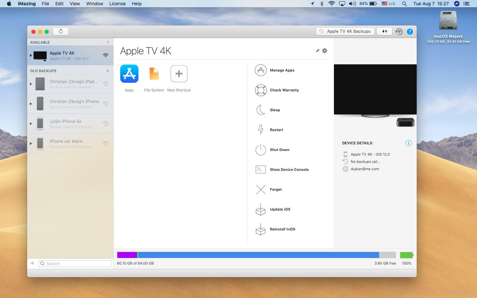
Task: Select the Check Warranty action
Action: point(284,90)
